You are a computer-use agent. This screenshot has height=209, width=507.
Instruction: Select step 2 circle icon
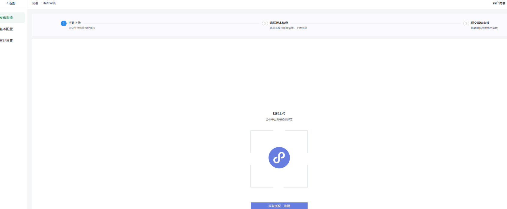(265, 24)
